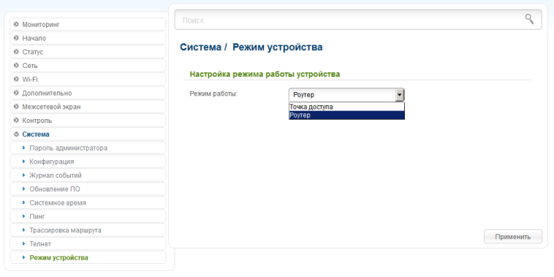The image size is (554, 277).
Task: Open the Контроль menu section
Action: click(x=88, y=121)
